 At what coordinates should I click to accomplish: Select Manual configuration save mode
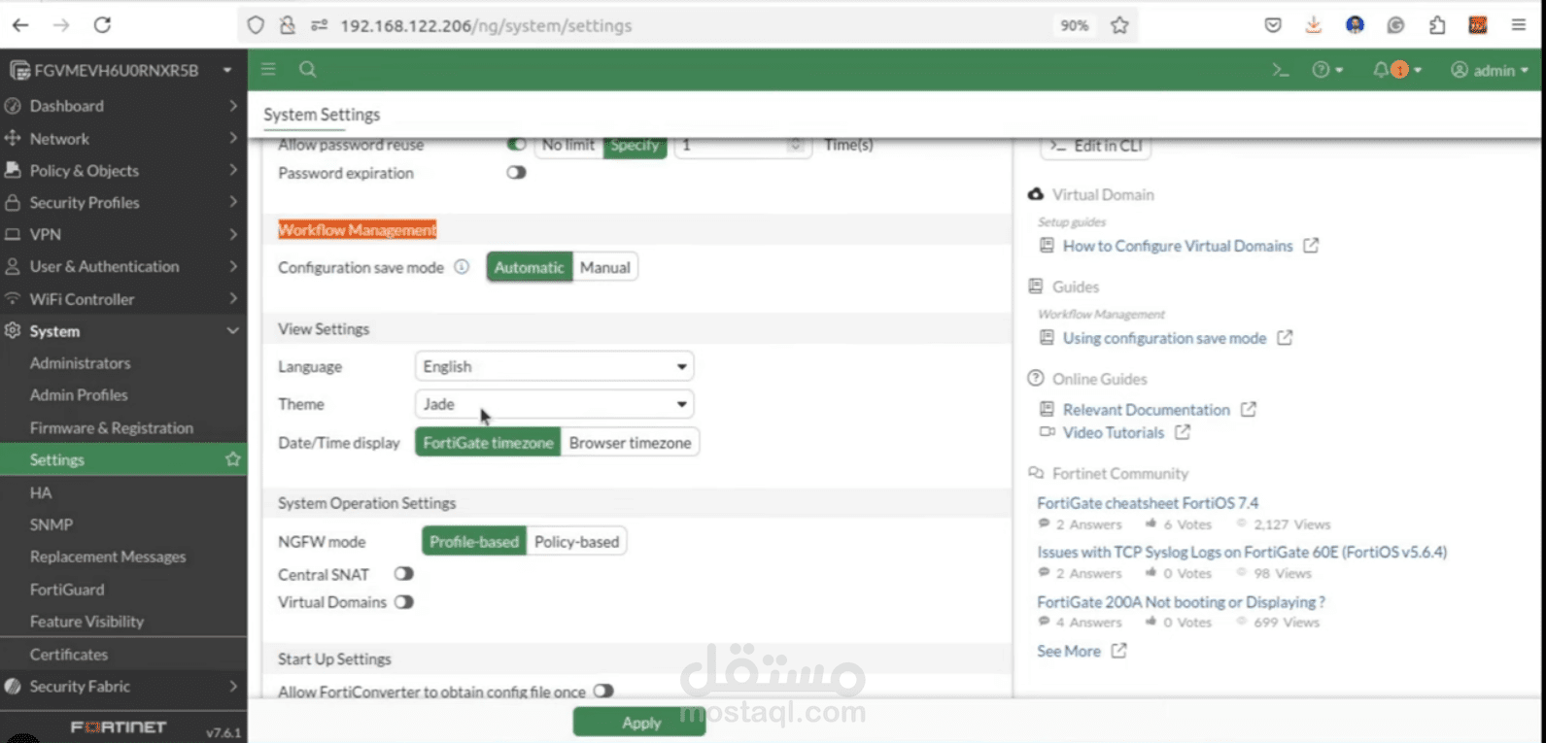click(x=605, y=267)
